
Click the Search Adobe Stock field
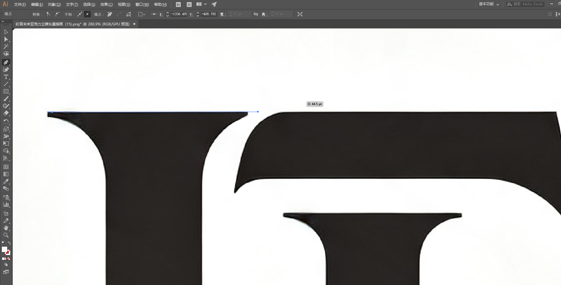(525, 4)
